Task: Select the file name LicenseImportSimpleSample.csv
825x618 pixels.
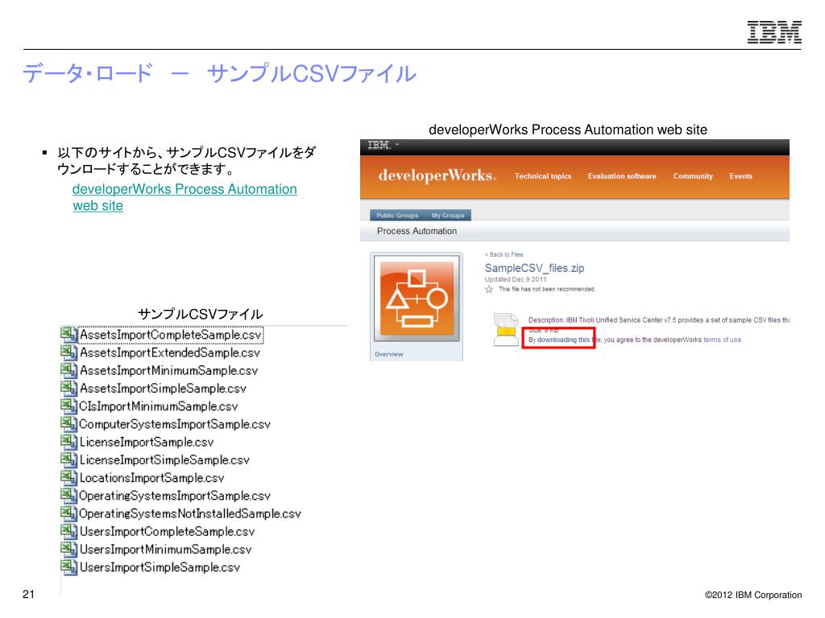Action: [x=164, y=459]
